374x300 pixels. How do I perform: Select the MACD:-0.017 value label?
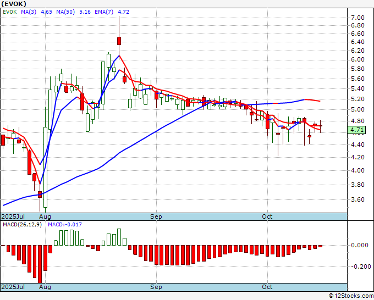click(x=65, y=225)
